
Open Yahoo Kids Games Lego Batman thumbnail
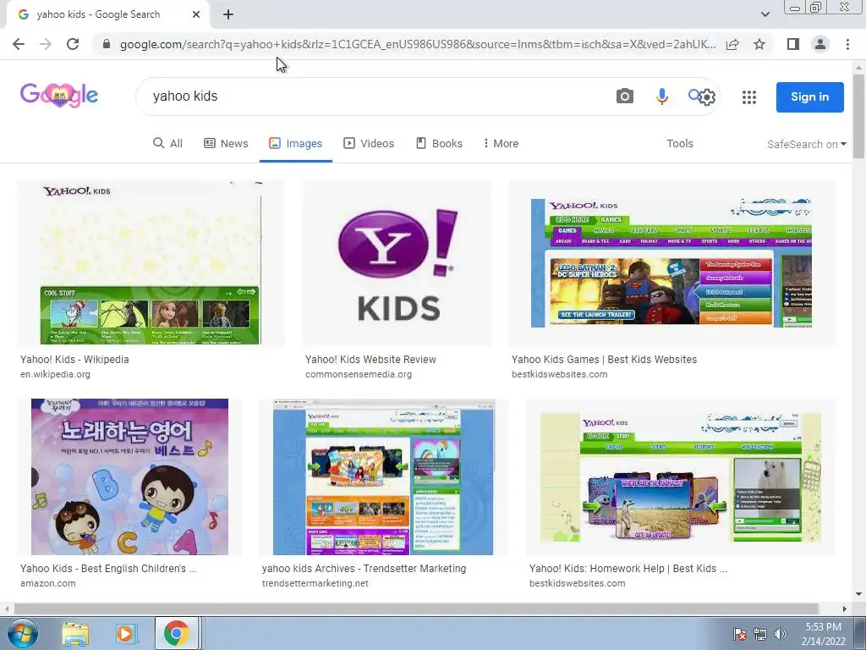coord(671,262)
